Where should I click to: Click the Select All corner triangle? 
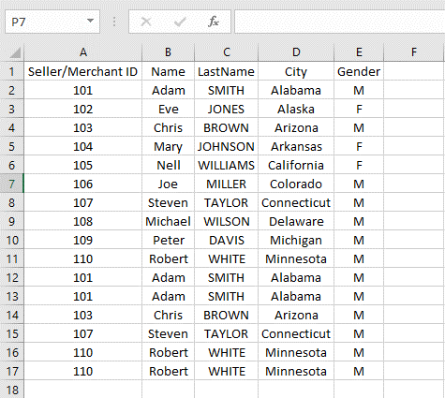(x=15, y=52)
